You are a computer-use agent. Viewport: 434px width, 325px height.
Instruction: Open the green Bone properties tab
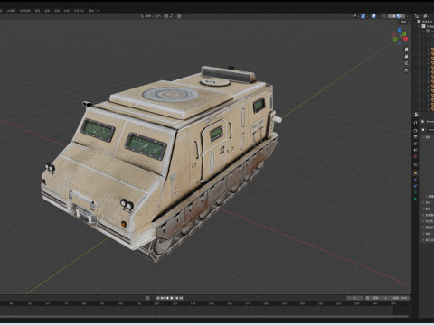[415, 199]
